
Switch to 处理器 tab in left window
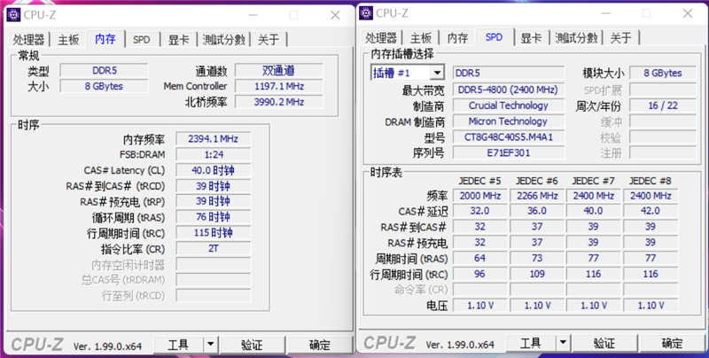pyautogui.click(x=28, y=39)
